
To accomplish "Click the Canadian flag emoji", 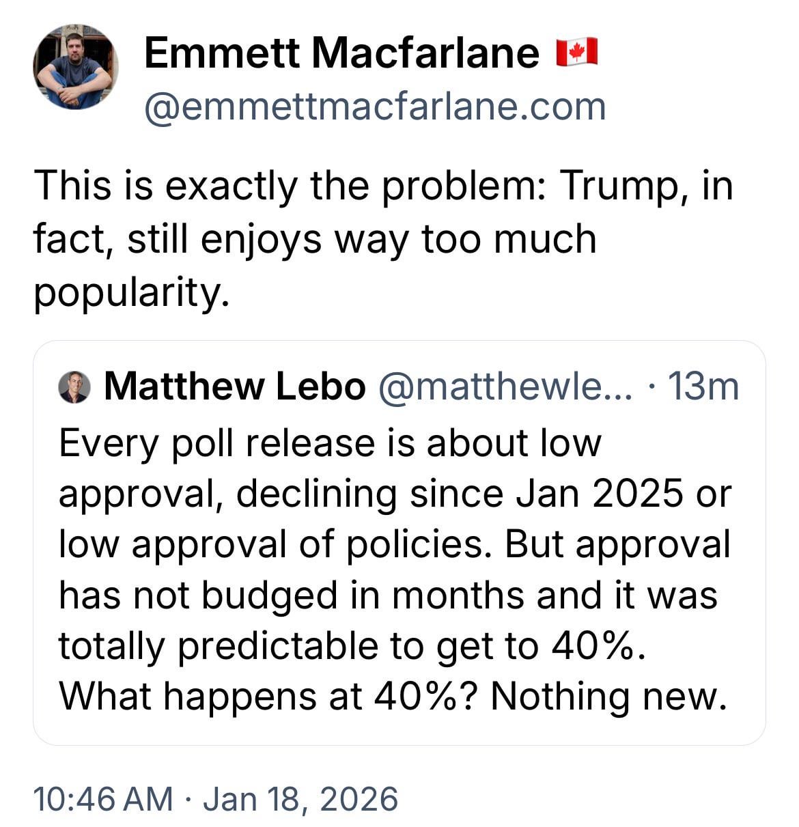I will (x=577, y=53).
